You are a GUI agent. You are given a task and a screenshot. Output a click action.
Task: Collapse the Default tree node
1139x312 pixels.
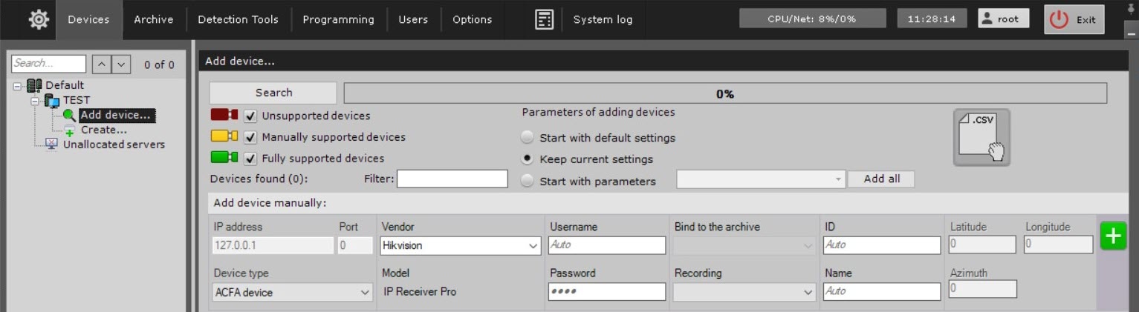tap(18, 86)
